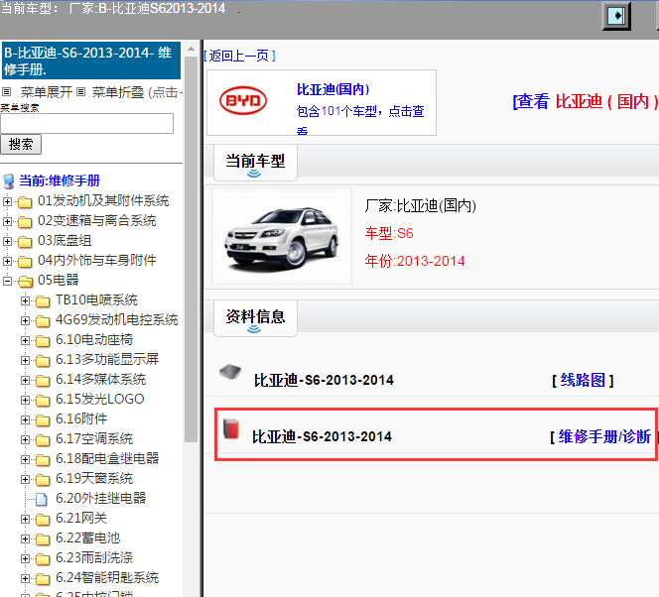Click the folder icon of 6.17空调系统
Viewport: 659px width, 597px height.
(43, 439)
